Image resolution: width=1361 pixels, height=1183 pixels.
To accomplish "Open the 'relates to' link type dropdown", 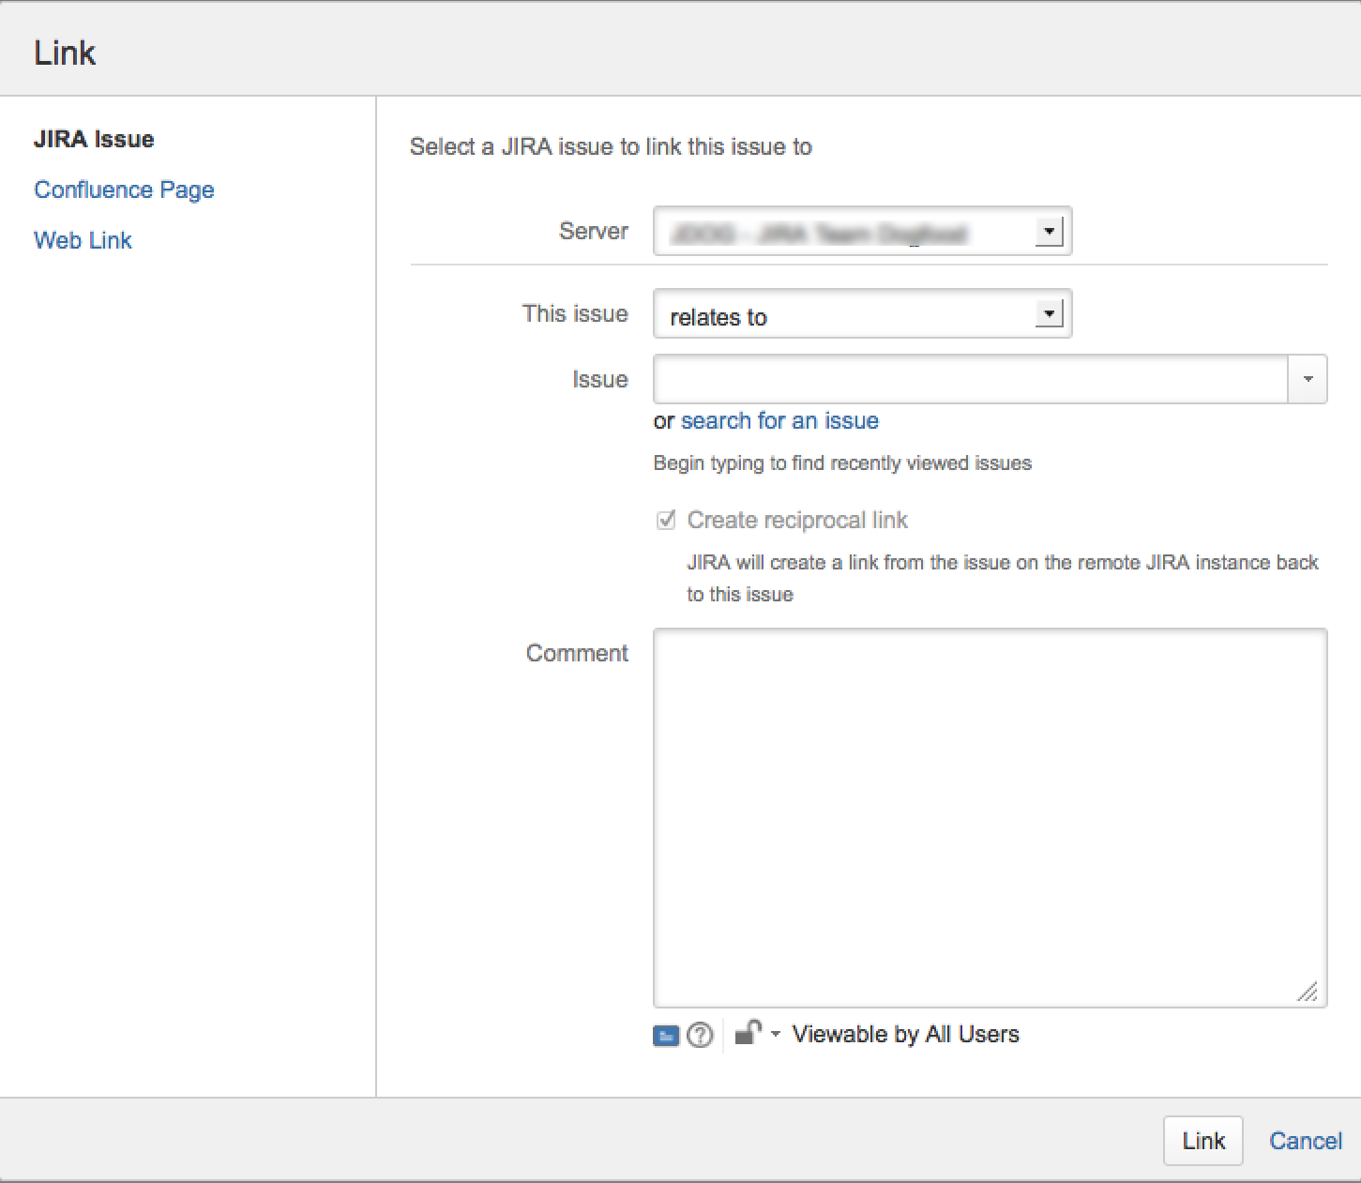I will click(x=861, y=314).
